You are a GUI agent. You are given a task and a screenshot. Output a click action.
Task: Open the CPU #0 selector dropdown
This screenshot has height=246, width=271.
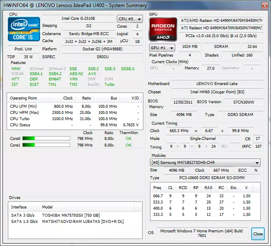130,19
